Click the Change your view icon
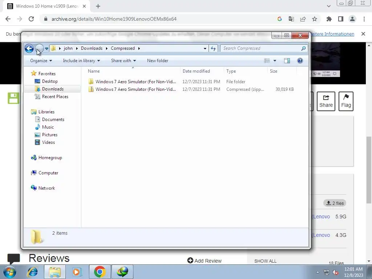This screenshot has width=372, height=279. pos(267,61)
